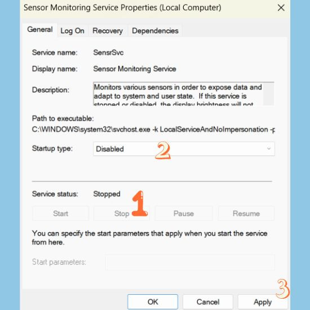
Task: Expand the Startup type dropdown arrow
Action: tap(269, 149)
